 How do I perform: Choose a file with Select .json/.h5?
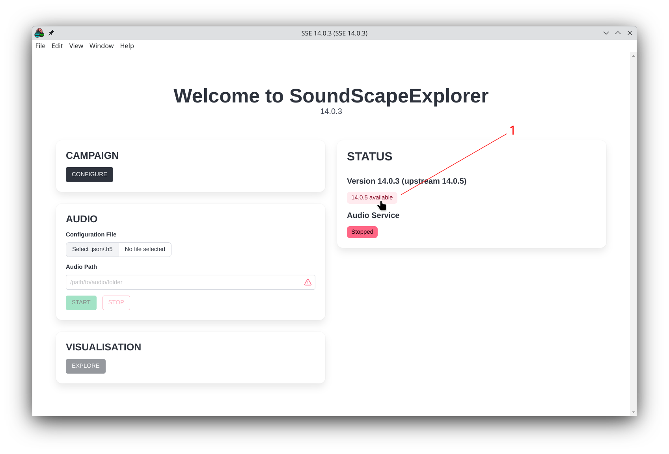[92, 249]
